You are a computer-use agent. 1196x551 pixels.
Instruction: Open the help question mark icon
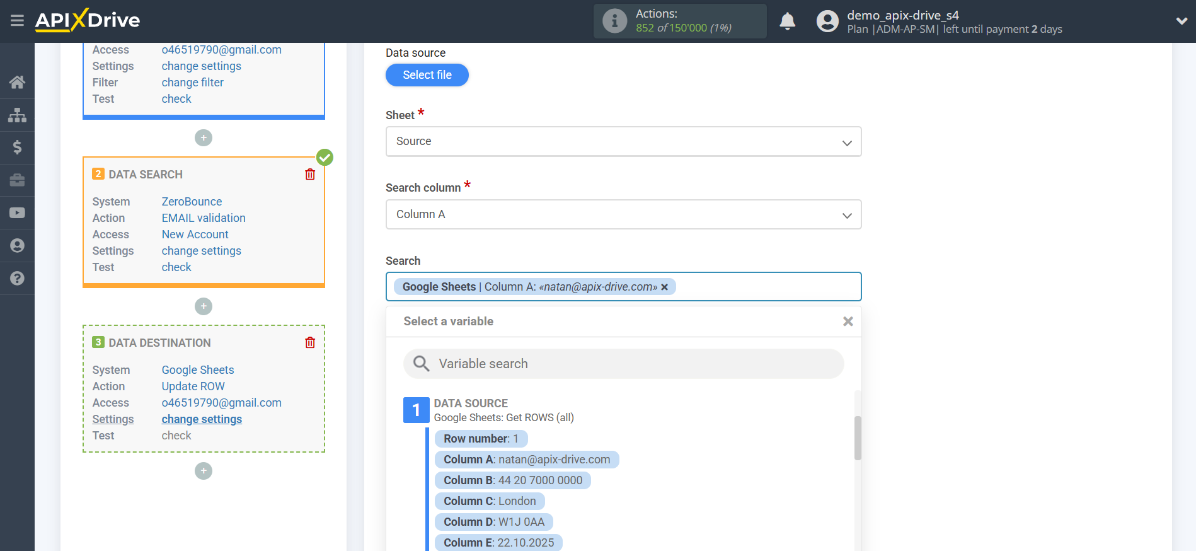coord(17,278)
